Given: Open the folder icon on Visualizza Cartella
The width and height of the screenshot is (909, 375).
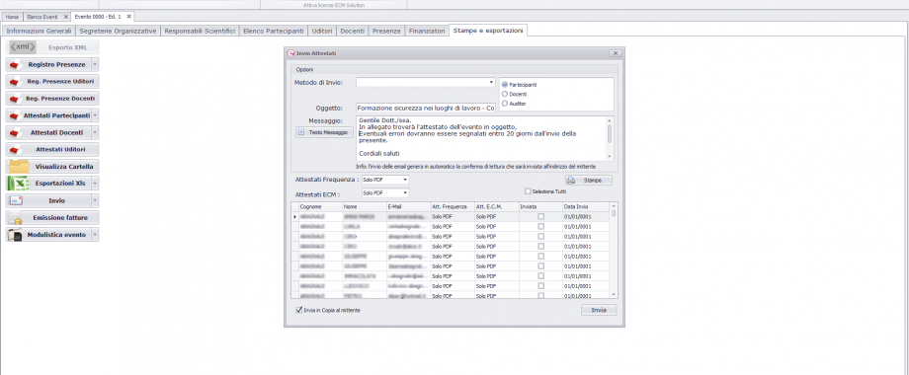Looking at the screenshot, I should tap(19, 166).
